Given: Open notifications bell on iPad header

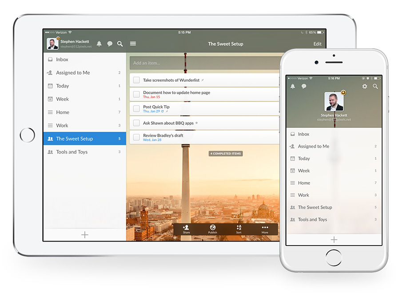Looking at the screenshot, I should tap(99, 44).
